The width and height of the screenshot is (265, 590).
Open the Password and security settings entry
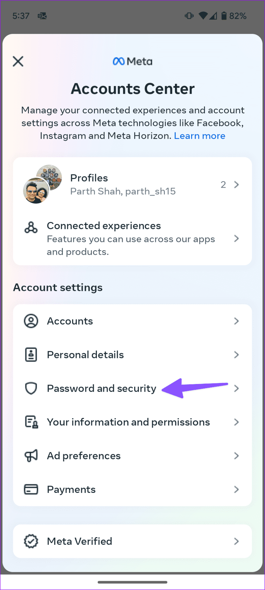coord(101,388)
